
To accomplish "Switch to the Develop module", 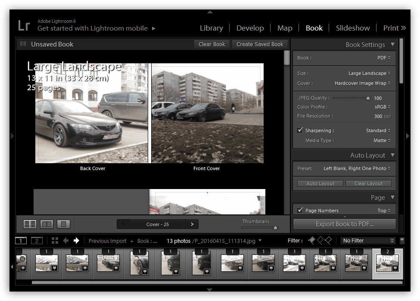I will (250, 28).
